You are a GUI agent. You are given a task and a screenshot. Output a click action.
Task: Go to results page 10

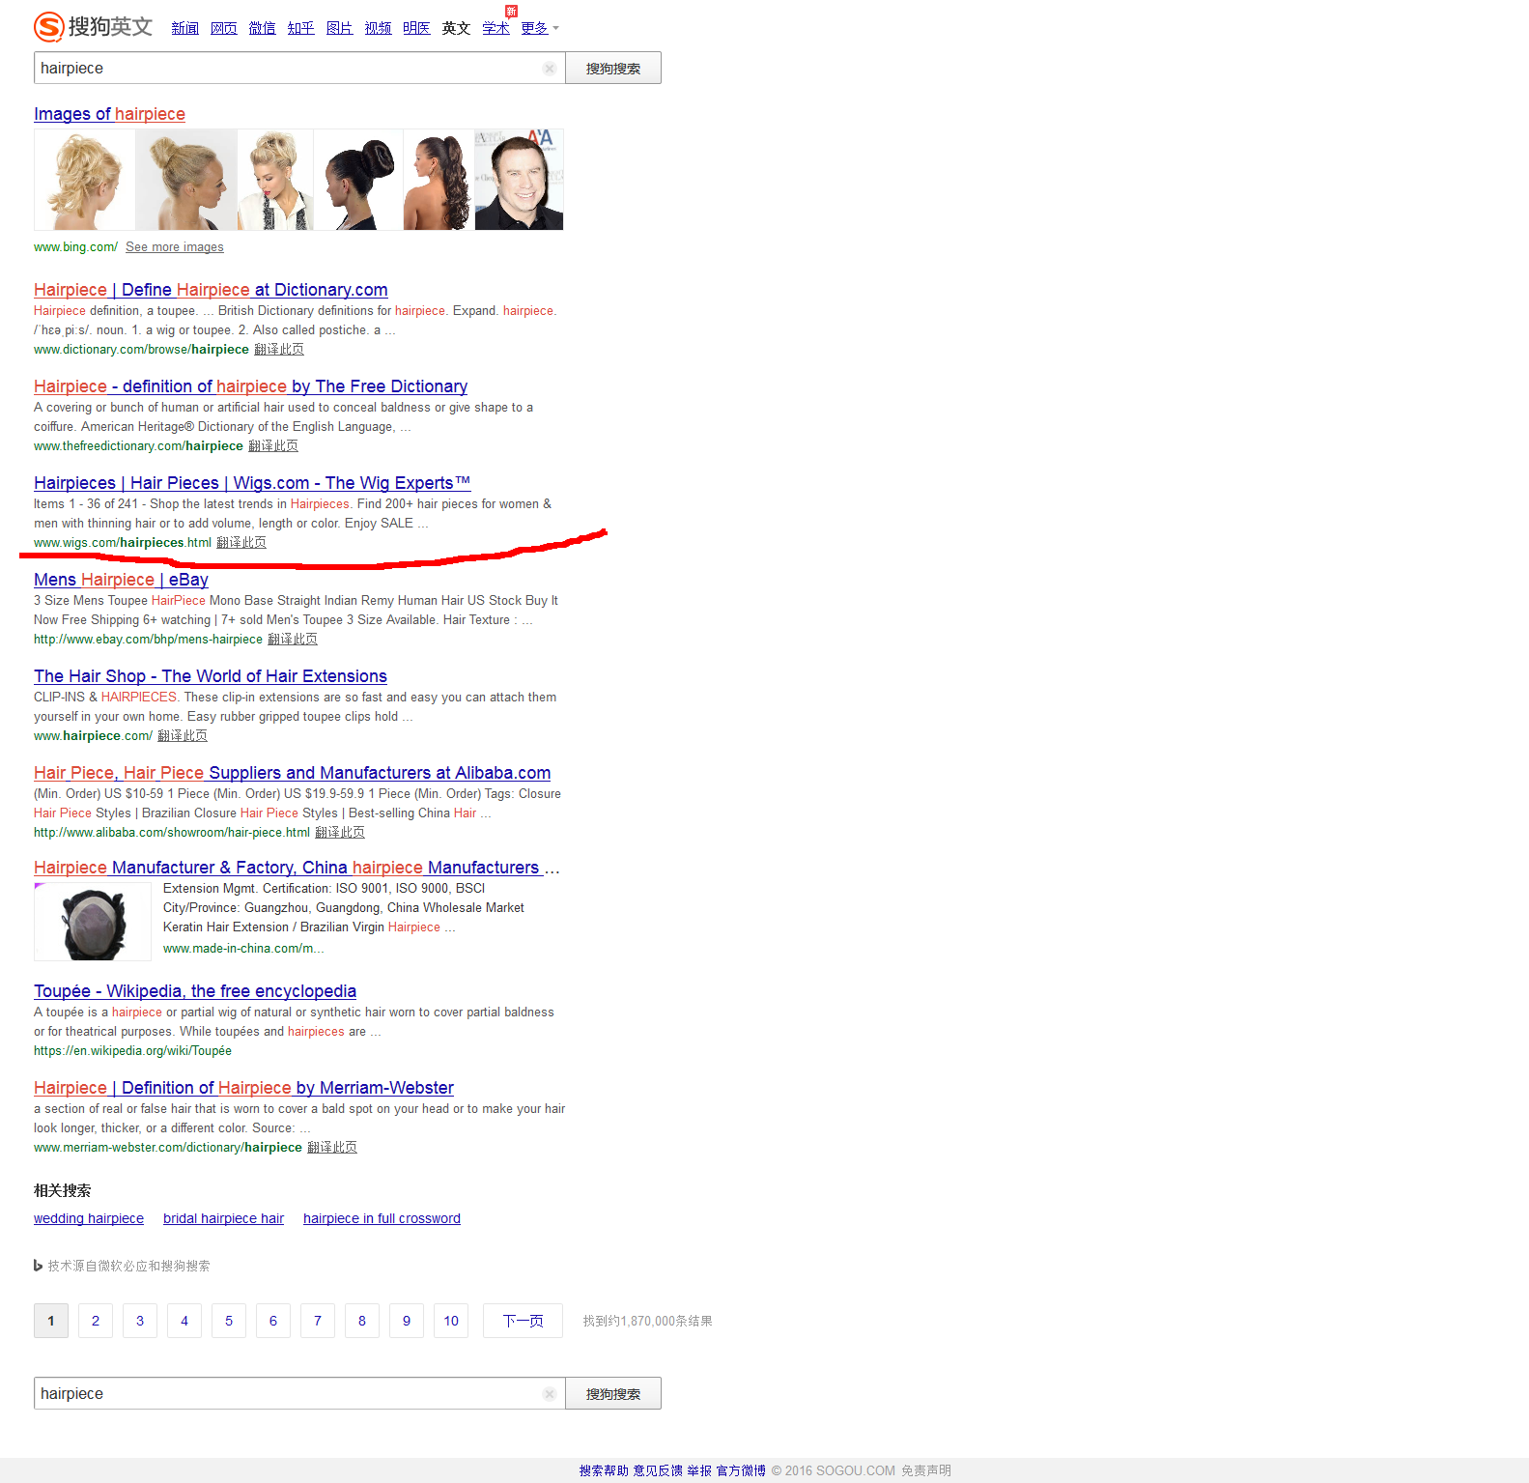pos(451,1321)
